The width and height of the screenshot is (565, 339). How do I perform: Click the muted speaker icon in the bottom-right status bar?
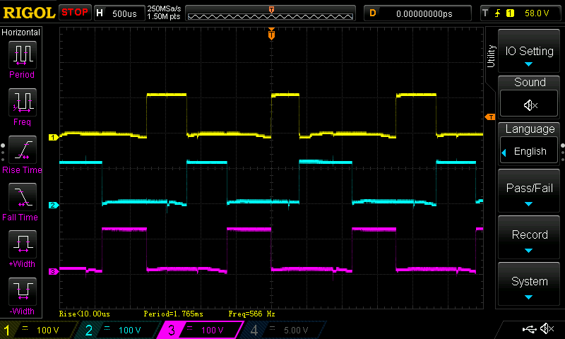coord(547,328)
